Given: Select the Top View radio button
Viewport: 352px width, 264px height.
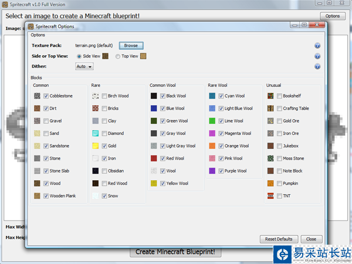Looking at the screenshot, I should tap(118, 56).
